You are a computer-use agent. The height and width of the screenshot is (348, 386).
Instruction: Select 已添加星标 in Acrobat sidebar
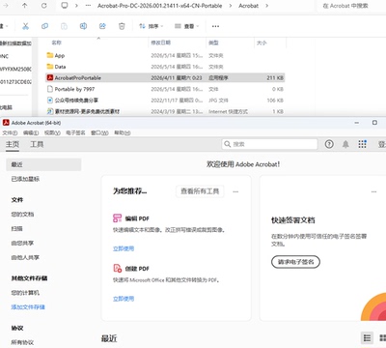pyautogui.click(x=25, y=179)
